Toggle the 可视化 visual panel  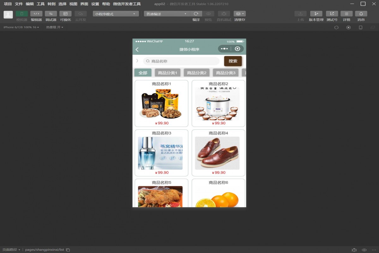point(65,14)
